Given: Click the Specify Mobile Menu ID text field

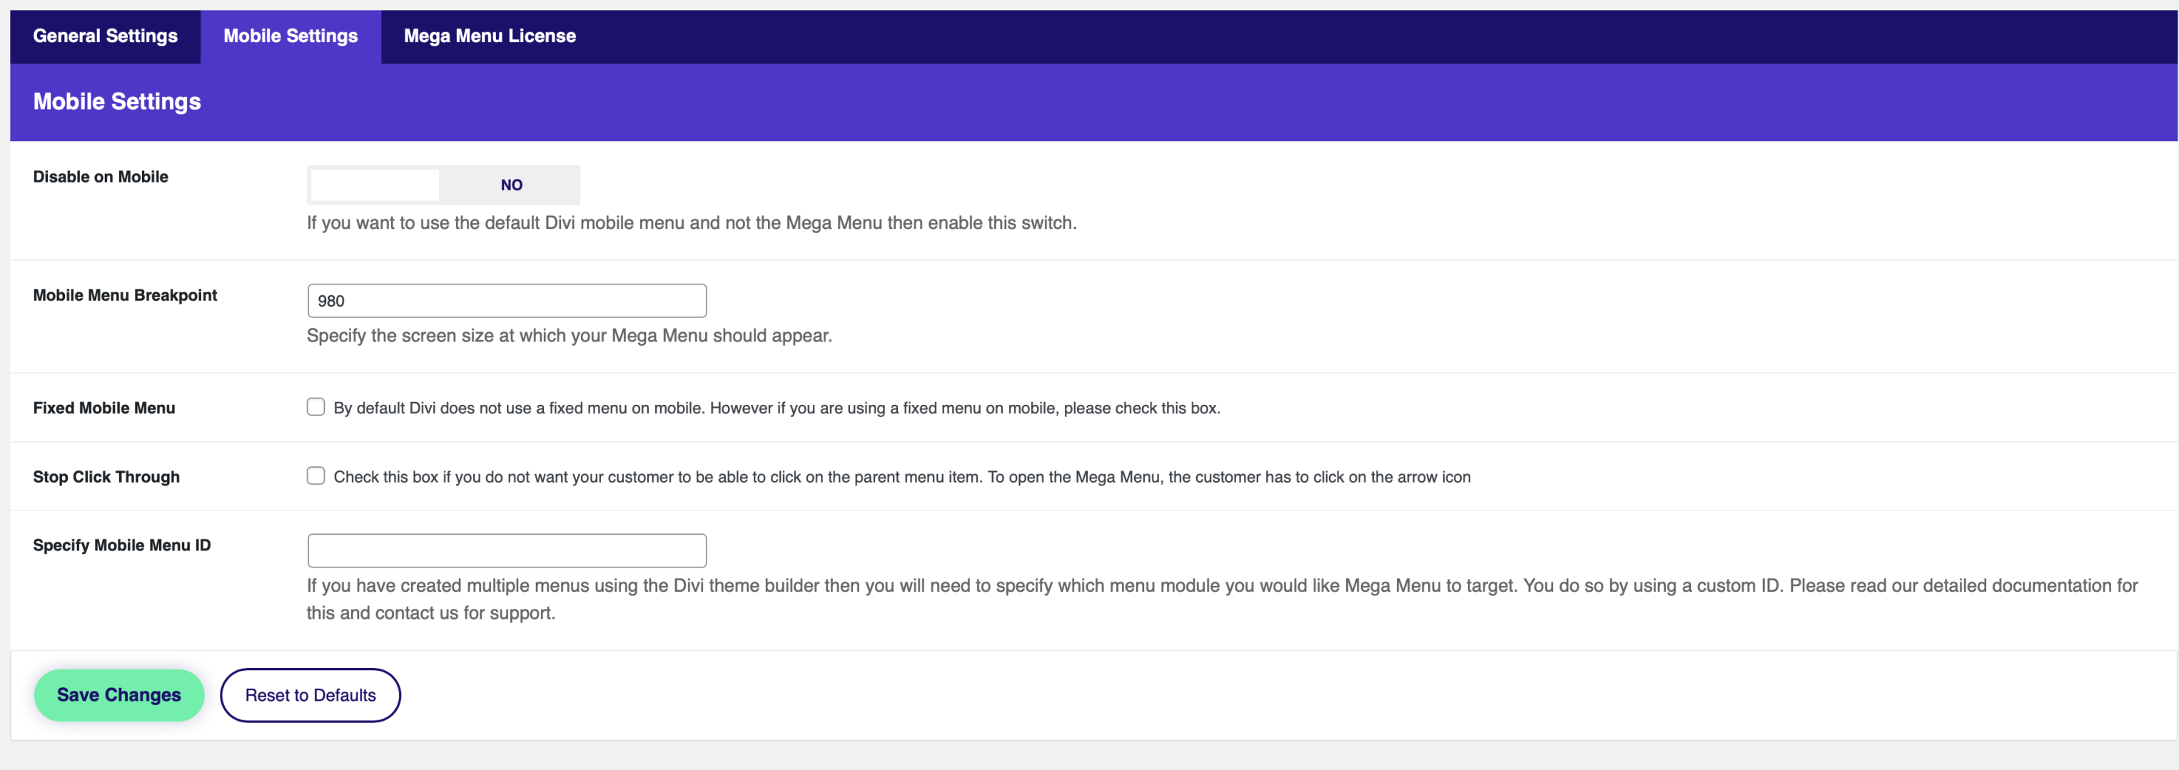Looking at the screenshot, I should [507, 550].
